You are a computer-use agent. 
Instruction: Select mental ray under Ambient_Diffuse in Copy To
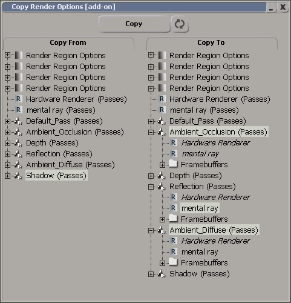pos(200,252)
